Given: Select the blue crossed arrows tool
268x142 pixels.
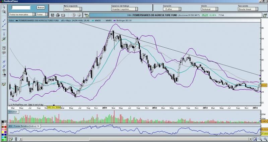Looking at the screenshot, I should [x=4, y=66].
